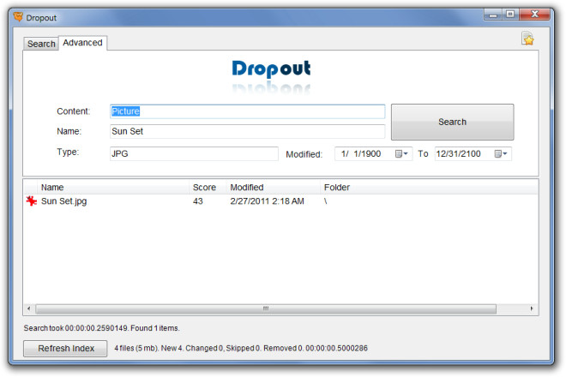This screenshot has width=566, height=377.
Task: Click the Sun Set.jpg file icon
Action: click(x=32, y=201)
